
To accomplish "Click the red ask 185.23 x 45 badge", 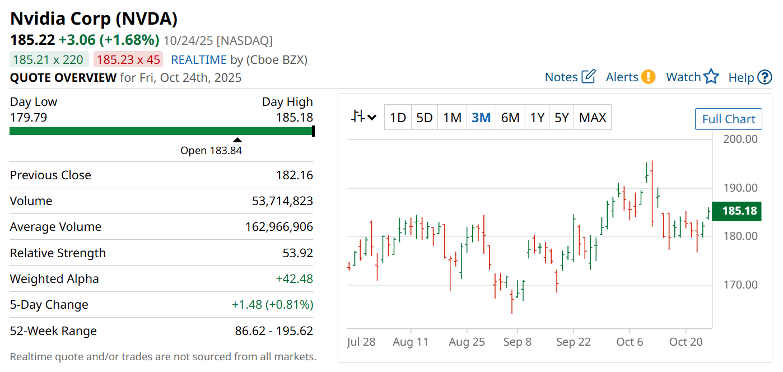I will pyautogui.click(x=128, y=60).
